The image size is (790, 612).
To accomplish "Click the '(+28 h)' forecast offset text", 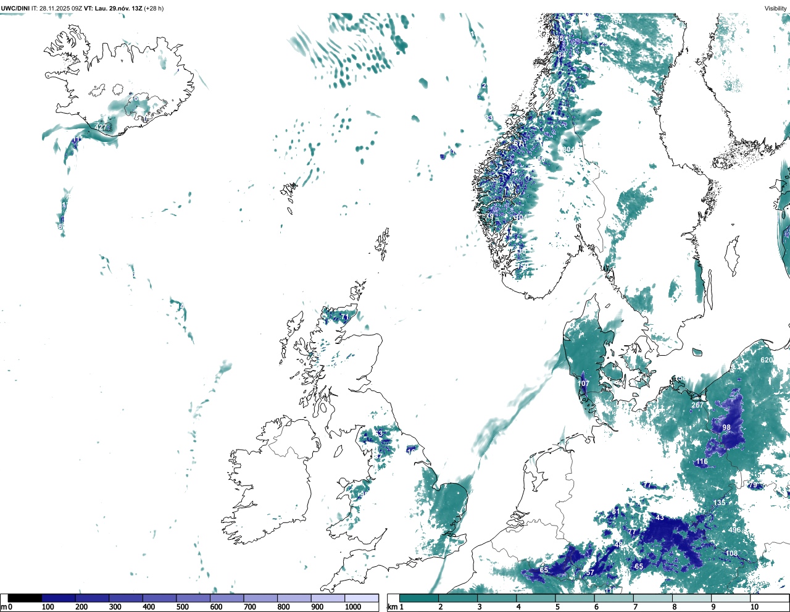I will (x=154, y=8).
